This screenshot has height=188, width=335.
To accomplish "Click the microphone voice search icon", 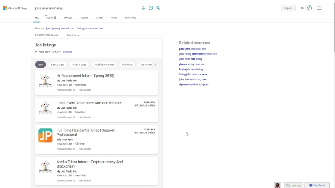I will pos(143,8).
